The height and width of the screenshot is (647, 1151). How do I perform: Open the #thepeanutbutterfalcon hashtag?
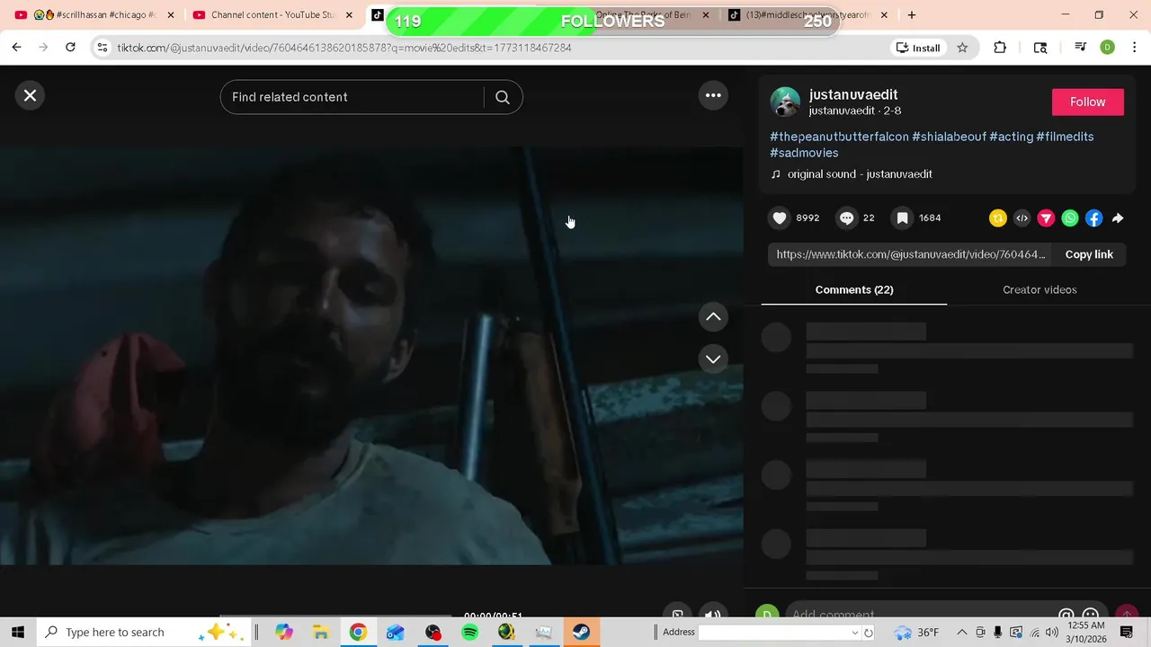pos(839,137)
